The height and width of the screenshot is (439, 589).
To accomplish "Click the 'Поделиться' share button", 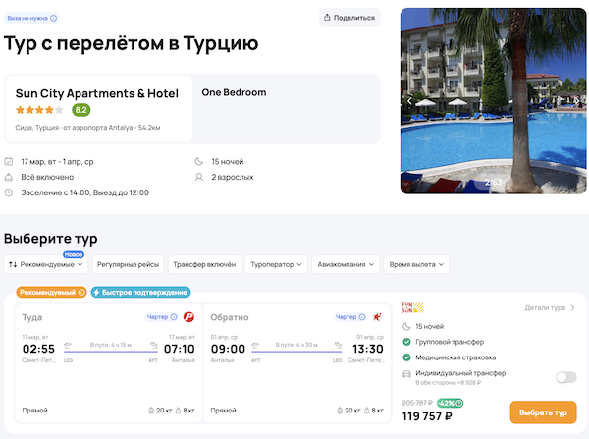I will tap(350, 18).
